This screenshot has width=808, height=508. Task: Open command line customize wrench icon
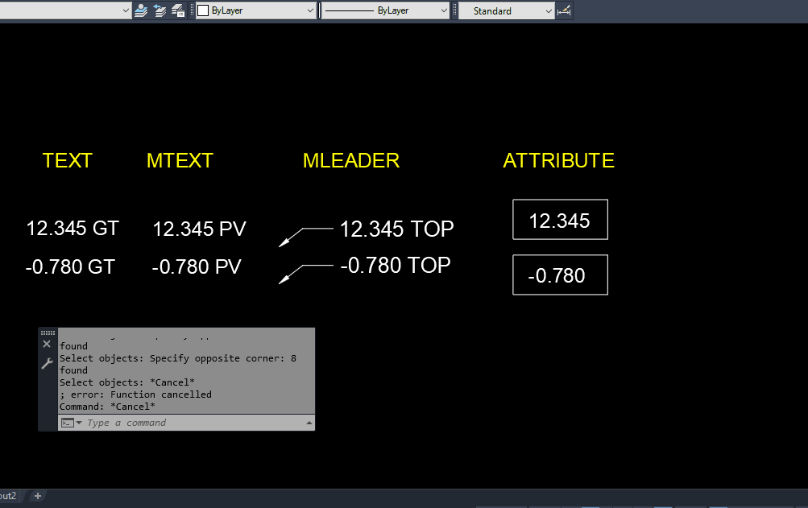pyautogui.click(x=47, y=363)
